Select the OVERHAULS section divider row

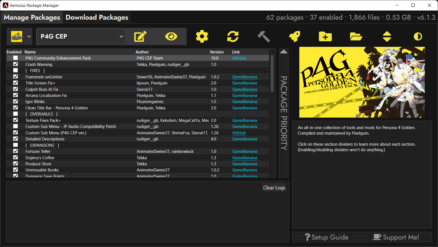point(138,114)
